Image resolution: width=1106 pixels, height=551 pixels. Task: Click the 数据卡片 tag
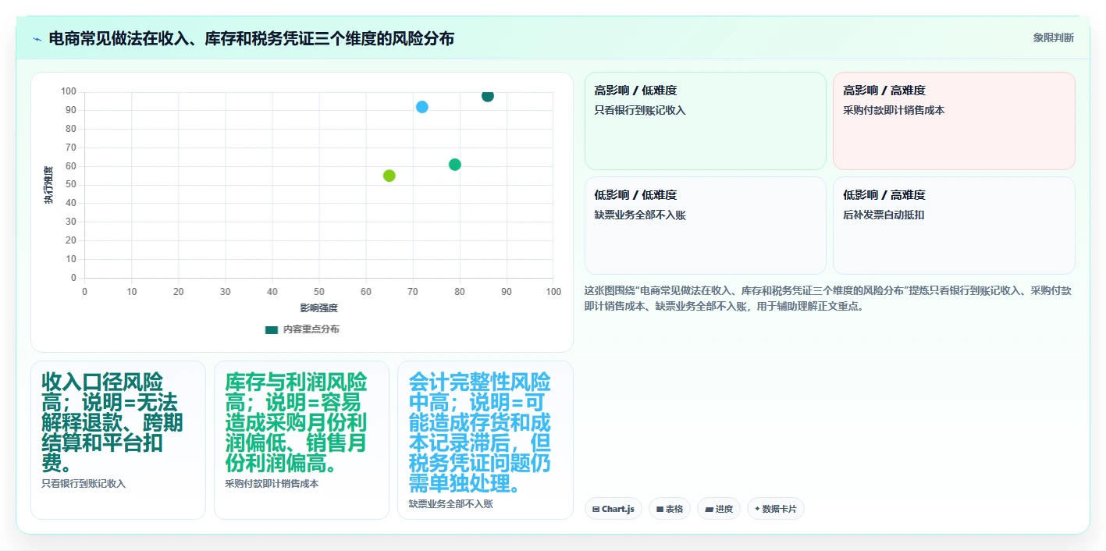tap(776, 509)
